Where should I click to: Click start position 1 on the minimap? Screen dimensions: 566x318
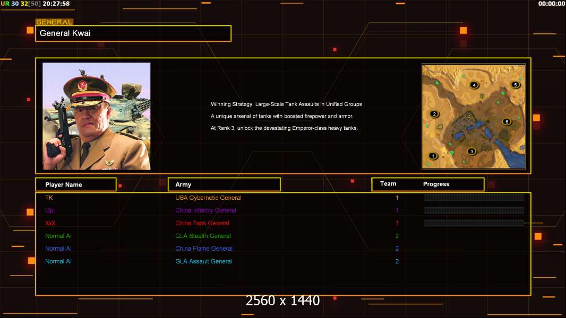coord(433,156)
